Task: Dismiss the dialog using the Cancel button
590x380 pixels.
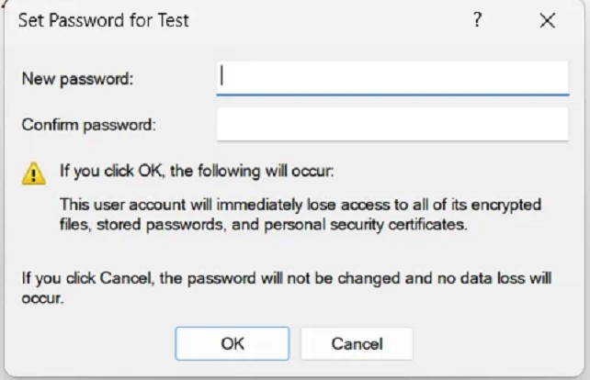Action: tap(357, 343)
